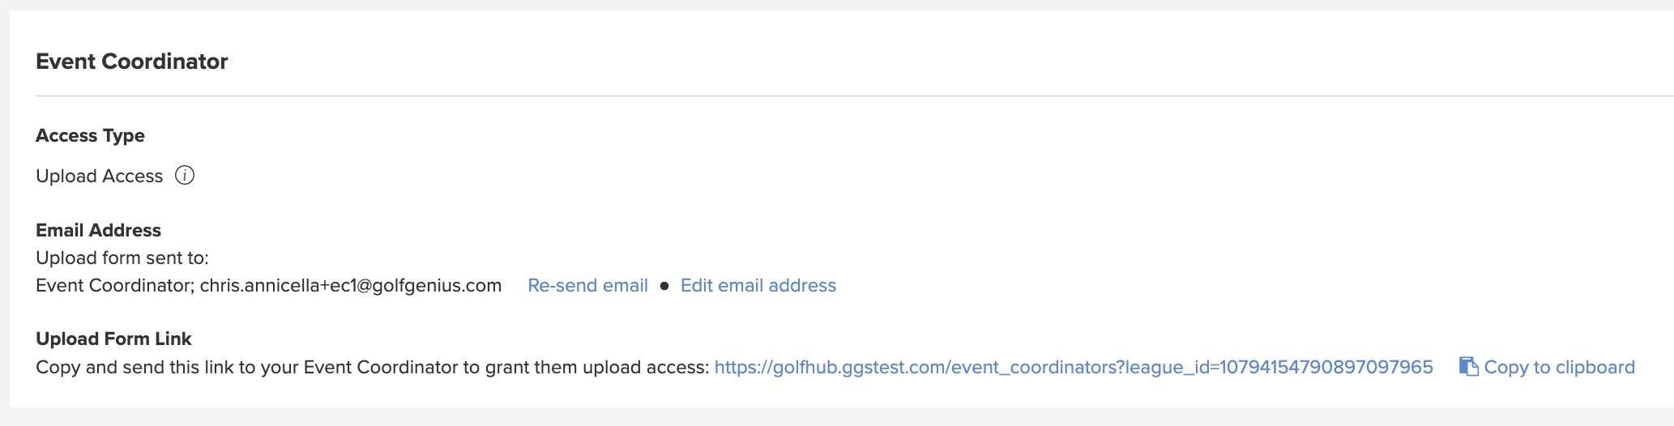Image resolution: width=1674 pixels, height=426 pixels.
Task: Click the Event Coordinator section heading
Action: [132, 62]
